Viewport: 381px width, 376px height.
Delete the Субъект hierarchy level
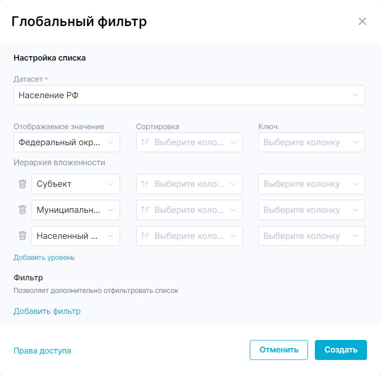point(23,184)
